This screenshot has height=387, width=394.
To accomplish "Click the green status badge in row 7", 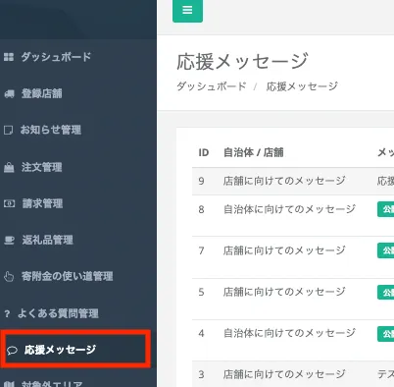I will pyautogui.click(x=386, y=250).
